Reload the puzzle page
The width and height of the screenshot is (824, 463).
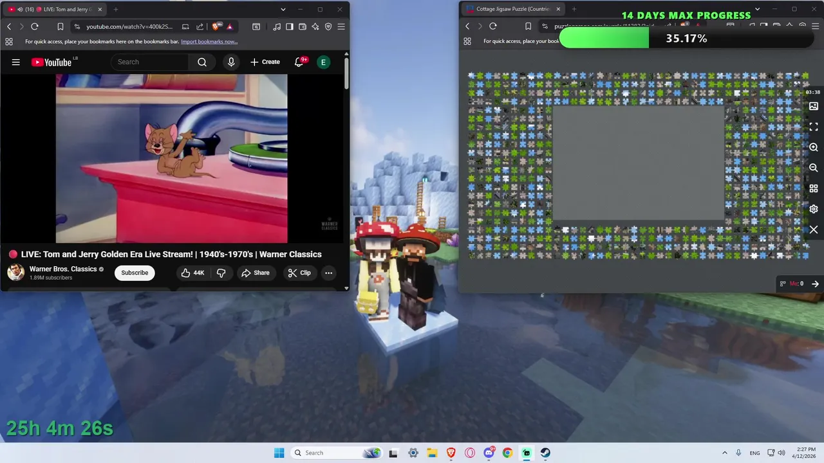click(493, 26)
